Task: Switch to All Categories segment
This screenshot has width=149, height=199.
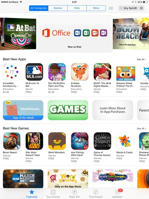Action: click(39, 8)
